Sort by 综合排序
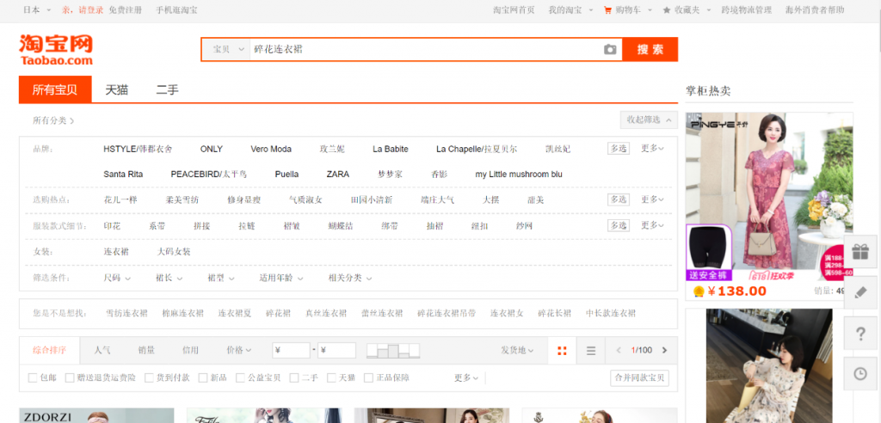The image size is (881, 423). [49, 351]
